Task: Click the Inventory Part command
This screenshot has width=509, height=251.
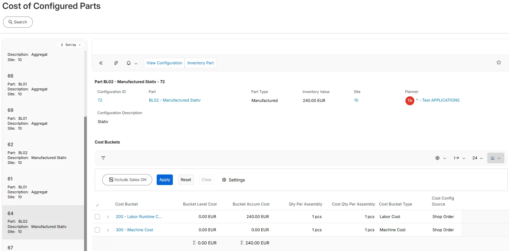Action: click(201, 63)
